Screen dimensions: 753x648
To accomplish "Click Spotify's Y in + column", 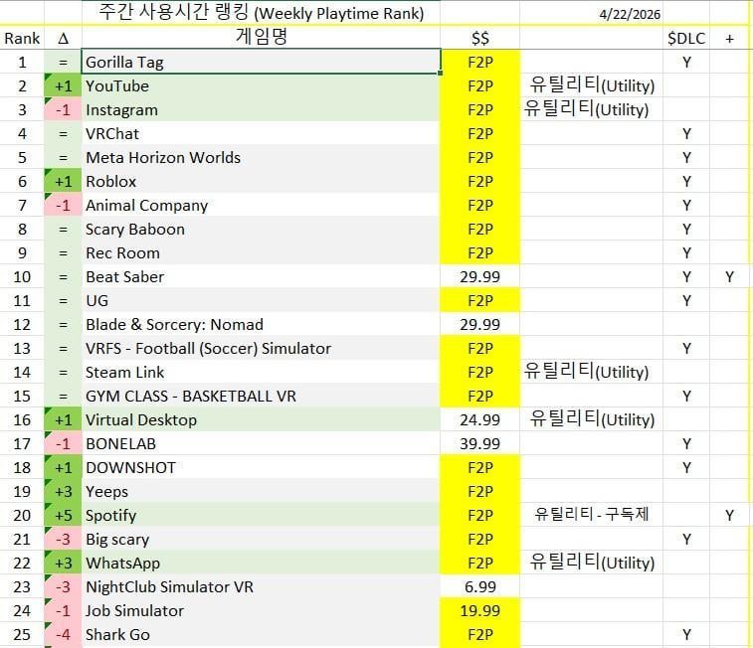I will pos(729,515).
